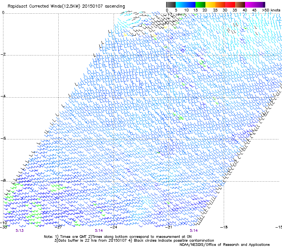This screenshot has height=247, width=282.
Task: Click the 'Note: 1) Times are GMT' line
Action: point(118,237)
